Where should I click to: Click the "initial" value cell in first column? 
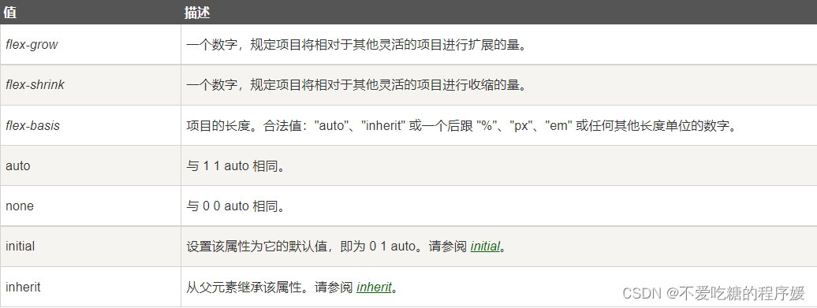(x=91, y=246)
